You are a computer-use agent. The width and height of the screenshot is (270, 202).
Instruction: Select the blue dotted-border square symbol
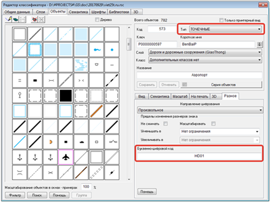[35, 50]
